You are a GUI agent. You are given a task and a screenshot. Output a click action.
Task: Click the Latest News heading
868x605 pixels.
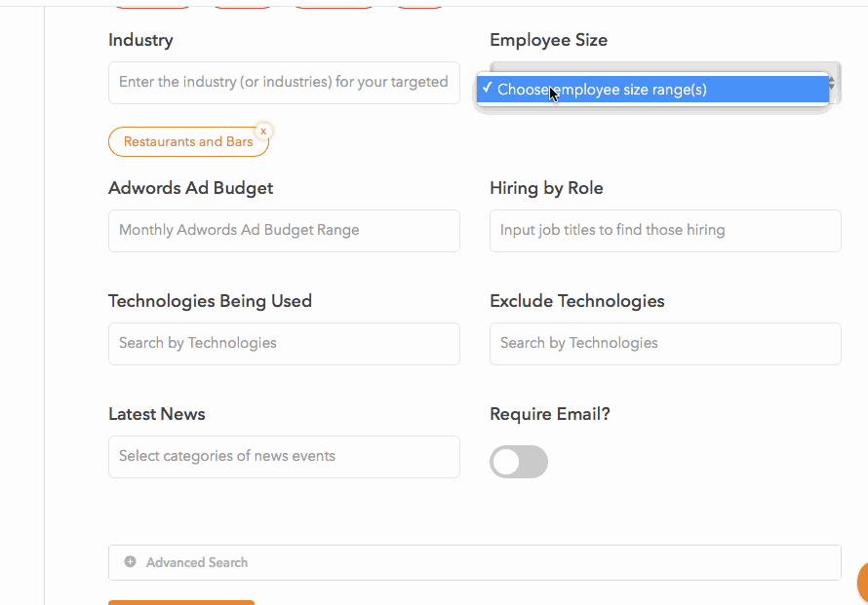[x=157, y=414]
